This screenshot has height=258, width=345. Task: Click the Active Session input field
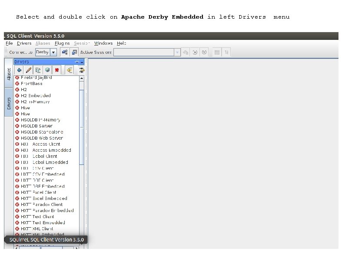coord(144,52)
